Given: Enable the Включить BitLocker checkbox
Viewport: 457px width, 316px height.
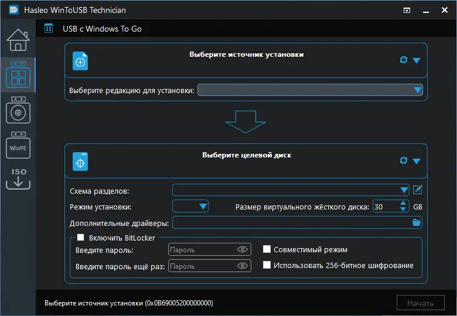Looking at the screenshot, I should point(80,238).
